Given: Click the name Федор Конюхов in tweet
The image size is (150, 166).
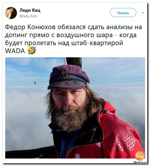Looking at the screenshot, I should coord(30,27).
